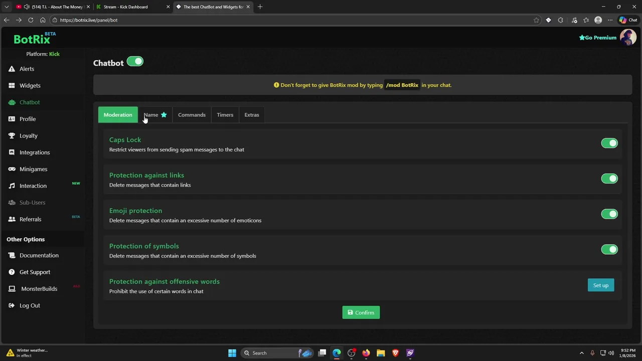This screenshot has height=361, width=642.
Task: Open the Windows Start menu
Action: 232,353
